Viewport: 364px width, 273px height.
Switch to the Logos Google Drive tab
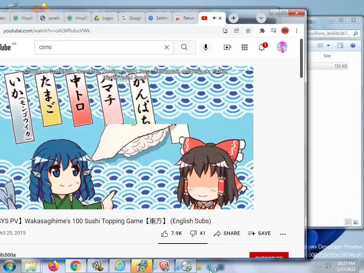point(105,18)
